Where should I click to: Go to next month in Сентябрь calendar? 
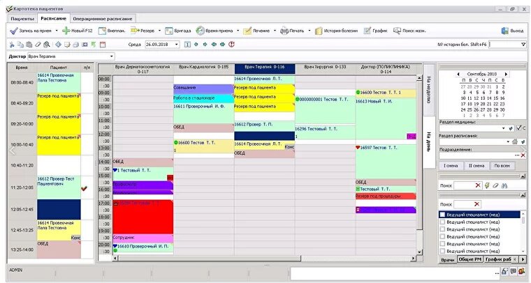tap(506, 74)
